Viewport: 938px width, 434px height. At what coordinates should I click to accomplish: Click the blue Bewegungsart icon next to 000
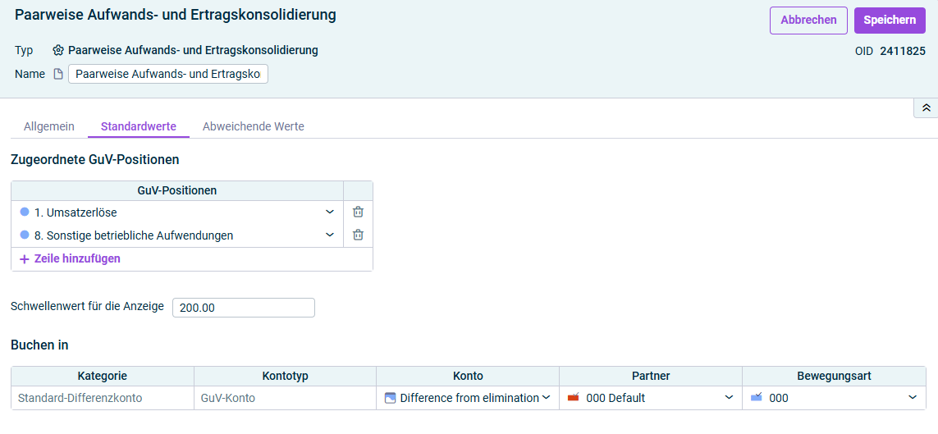click(756, 398)
